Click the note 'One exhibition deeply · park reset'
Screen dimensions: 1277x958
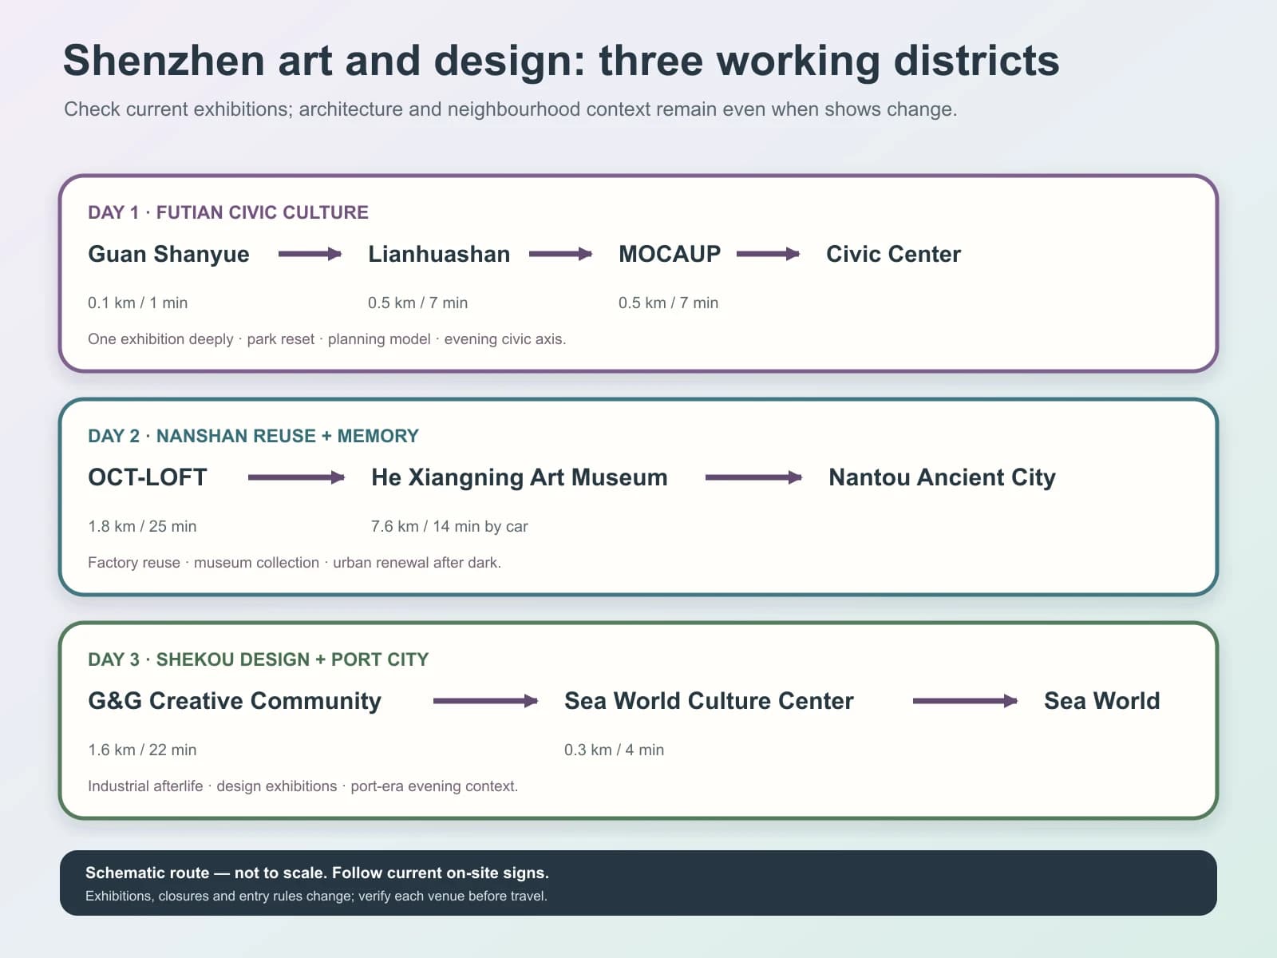[x=327, y=339]
